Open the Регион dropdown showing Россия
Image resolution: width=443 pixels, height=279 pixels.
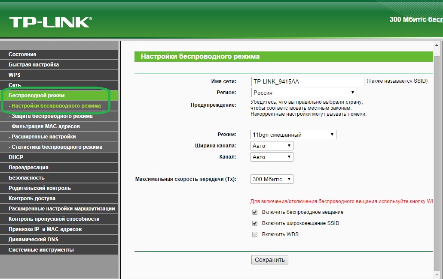[x=303, y=93]
